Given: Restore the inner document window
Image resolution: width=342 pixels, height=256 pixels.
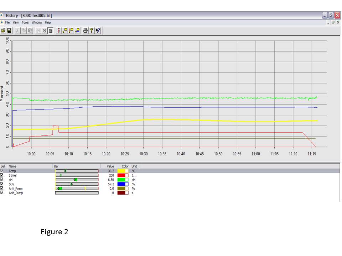Looking at the screenshot, I should tap(333, 22).
